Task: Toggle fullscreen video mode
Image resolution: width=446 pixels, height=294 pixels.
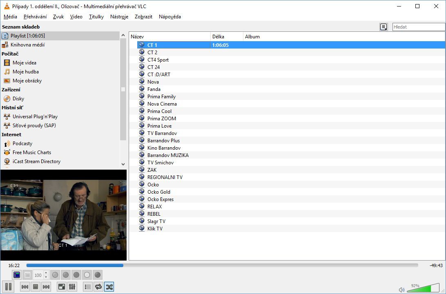Action: coord(61,287)
